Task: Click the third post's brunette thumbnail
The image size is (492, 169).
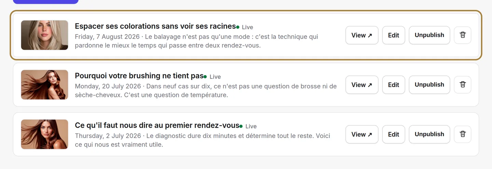Action: 44,134
